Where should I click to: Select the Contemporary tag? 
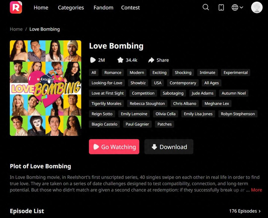183,83
